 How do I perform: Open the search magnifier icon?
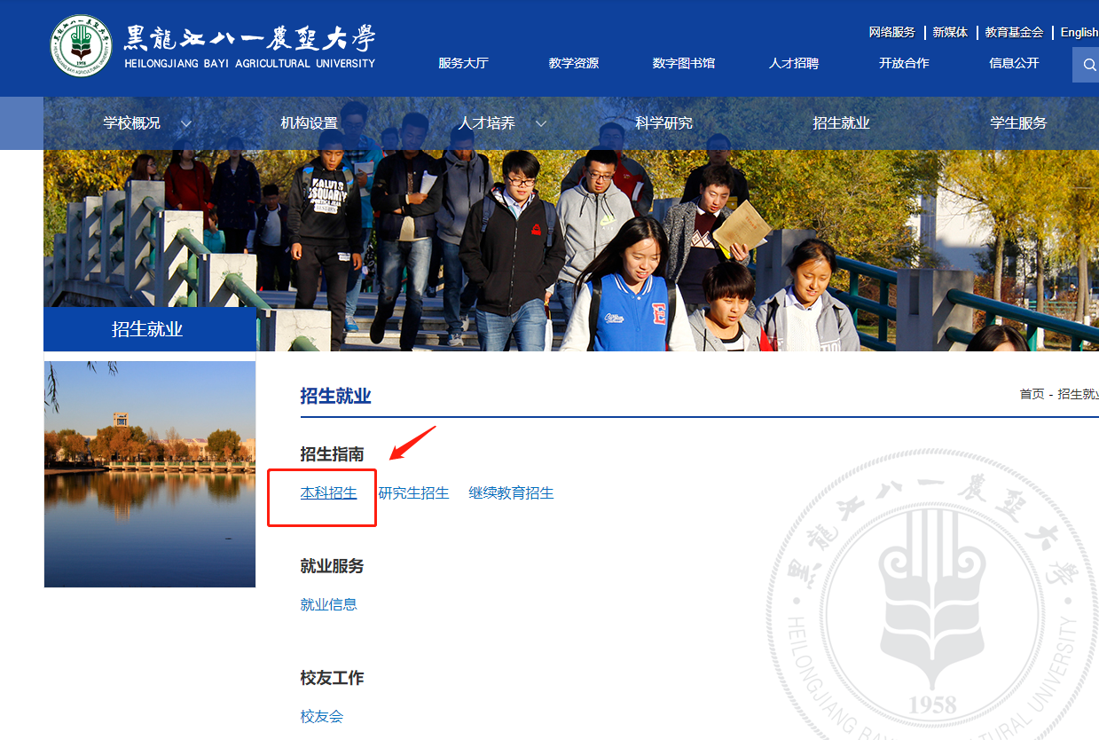tap(1088, 65)
